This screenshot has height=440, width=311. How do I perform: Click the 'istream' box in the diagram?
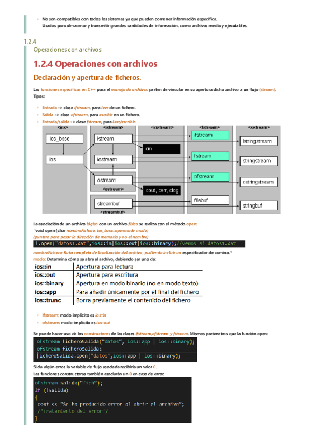coord(114,139)
